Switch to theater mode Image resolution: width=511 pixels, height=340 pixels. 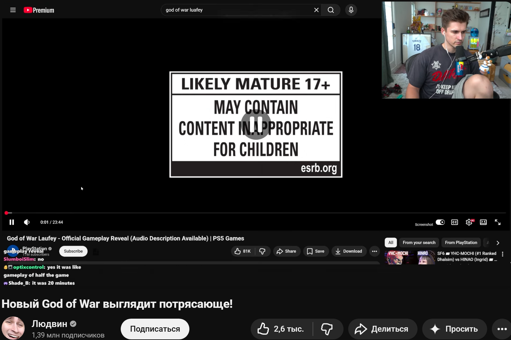(x=483, y=222)
